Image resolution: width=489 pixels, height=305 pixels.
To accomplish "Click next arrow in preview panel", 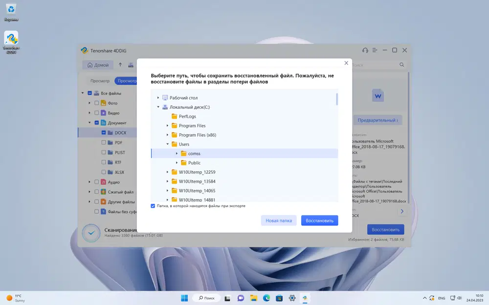I will pyautogui.click(x=401, y=211).
